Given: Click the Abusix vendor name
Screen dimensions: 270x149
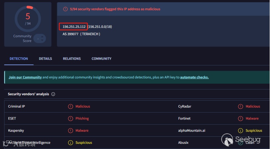Looking at the screenshot, I should tap(183, 142).
